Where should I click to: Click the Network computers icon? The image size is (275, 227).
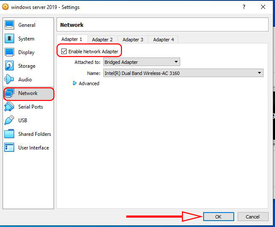pos(9,93)
